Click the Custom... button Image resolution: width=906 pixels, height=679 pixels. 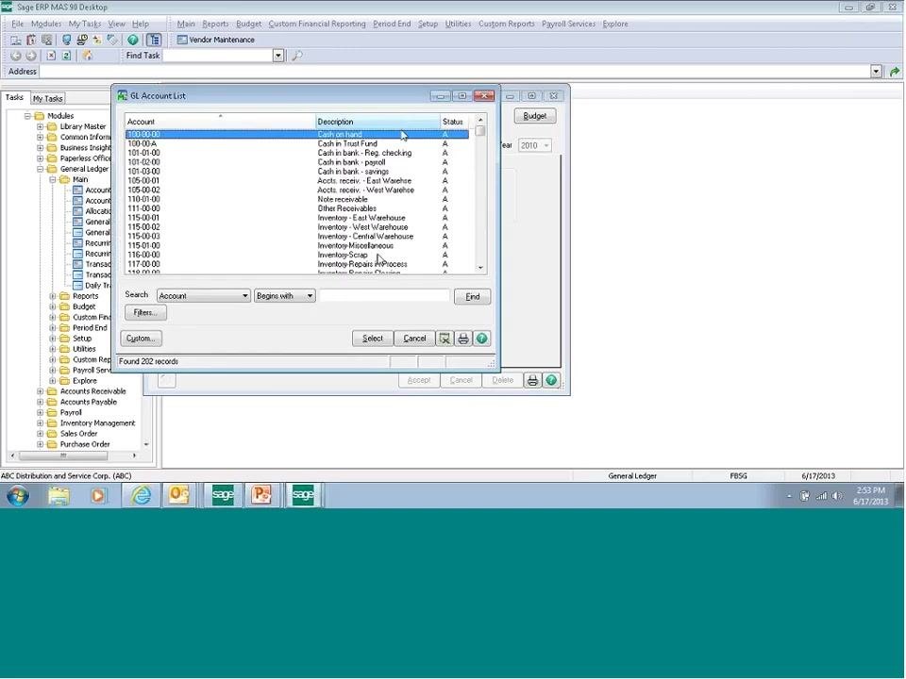point(141,339)
